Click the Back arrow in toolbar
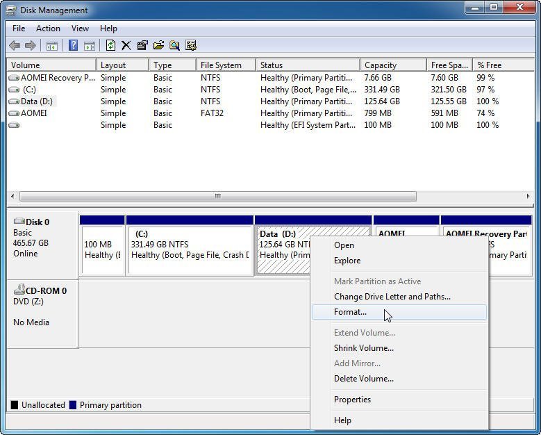This screenshot has width=541, height=435. (15, 46)
